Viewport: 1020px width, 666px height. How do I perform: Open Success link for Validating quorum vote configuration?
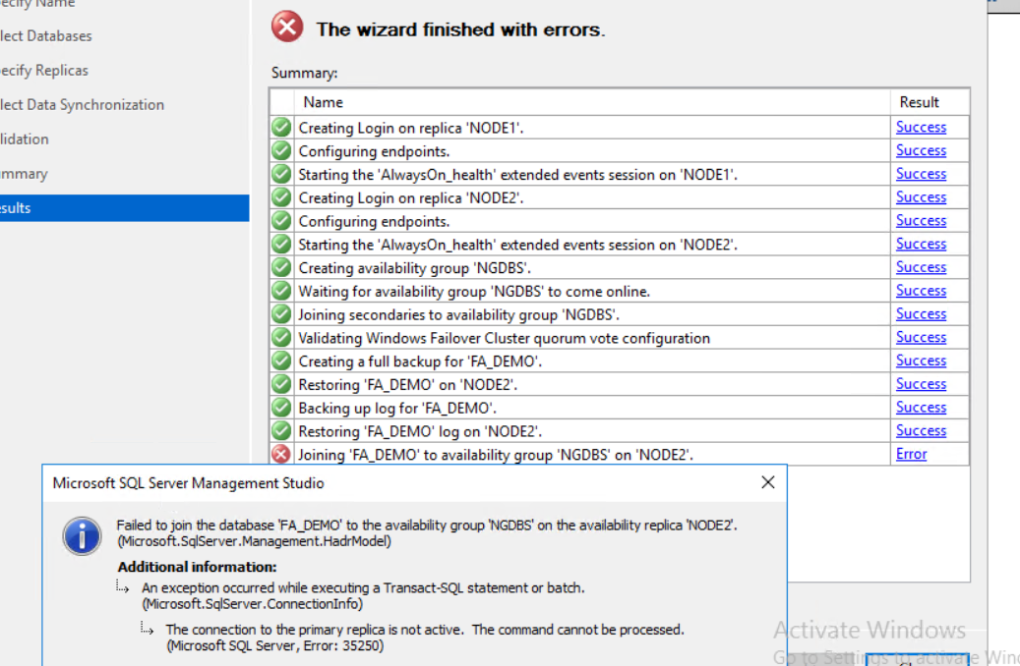[921, 338]
